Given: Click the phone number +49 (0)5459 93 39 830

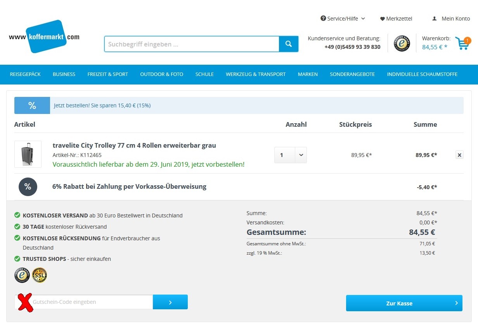Looking at the screenshot, I should [353, 47].
